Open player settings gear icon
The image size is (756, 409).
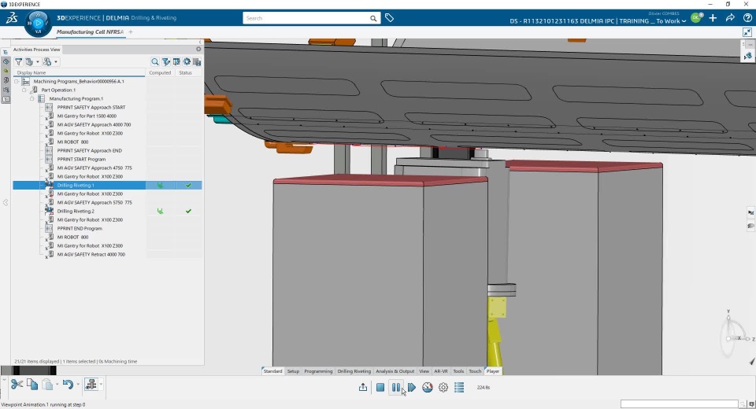443,387
